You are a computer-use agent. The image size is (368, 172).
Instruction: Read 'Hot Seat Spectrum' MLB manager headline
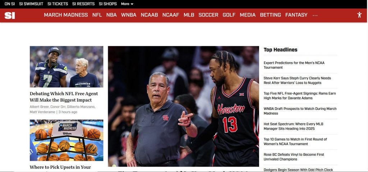click(x=293, y=126)
